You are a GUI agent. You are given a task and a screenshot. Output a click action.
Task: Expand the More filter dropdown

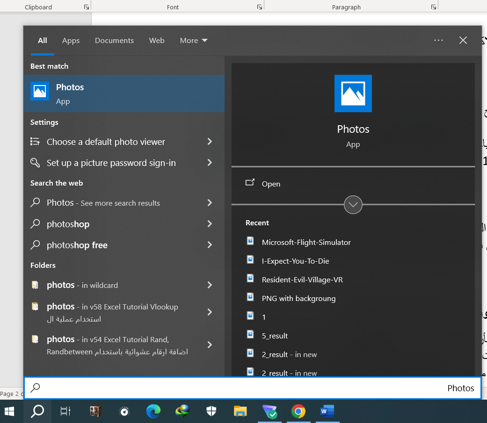[193, 41]
